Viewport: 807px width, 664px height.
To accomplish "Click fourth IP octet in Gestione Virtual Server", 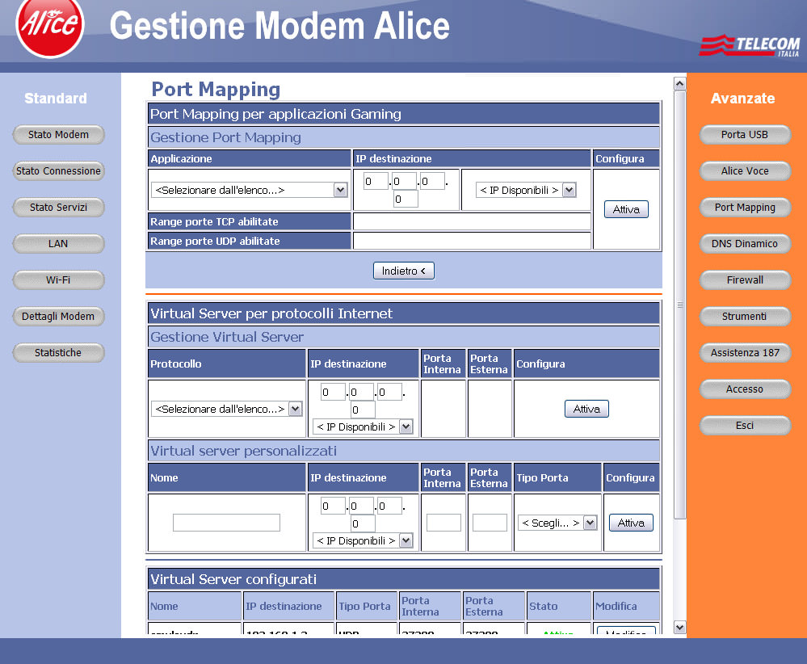I will pos(363,410).
